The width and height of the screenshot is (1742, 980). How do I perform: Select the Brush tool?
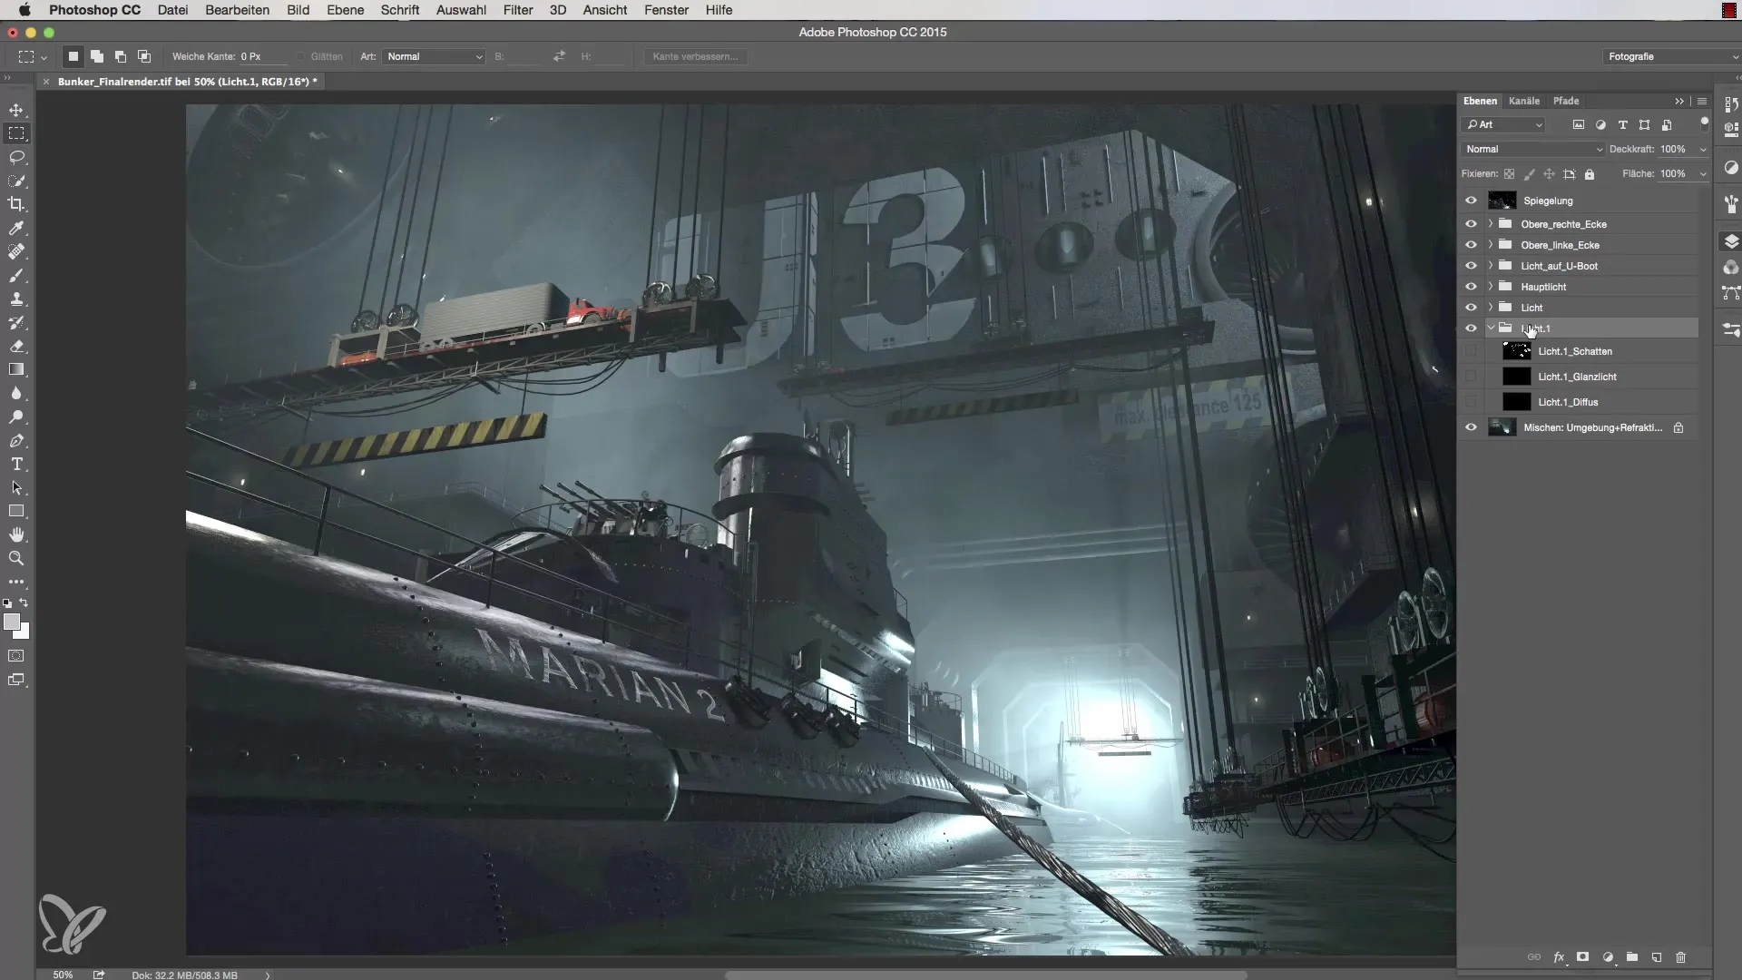[16, 275]
